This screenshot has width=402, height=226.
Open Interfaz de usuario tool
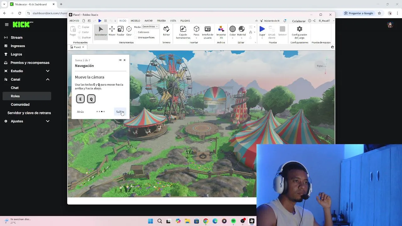208,32
